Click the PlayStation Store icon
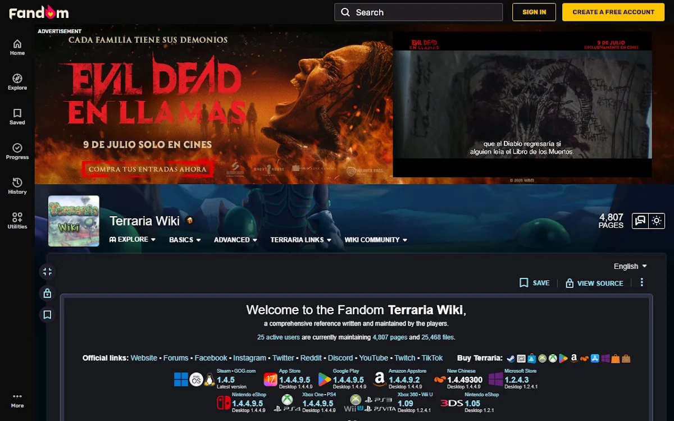674x421 pixels. point(532,358)
